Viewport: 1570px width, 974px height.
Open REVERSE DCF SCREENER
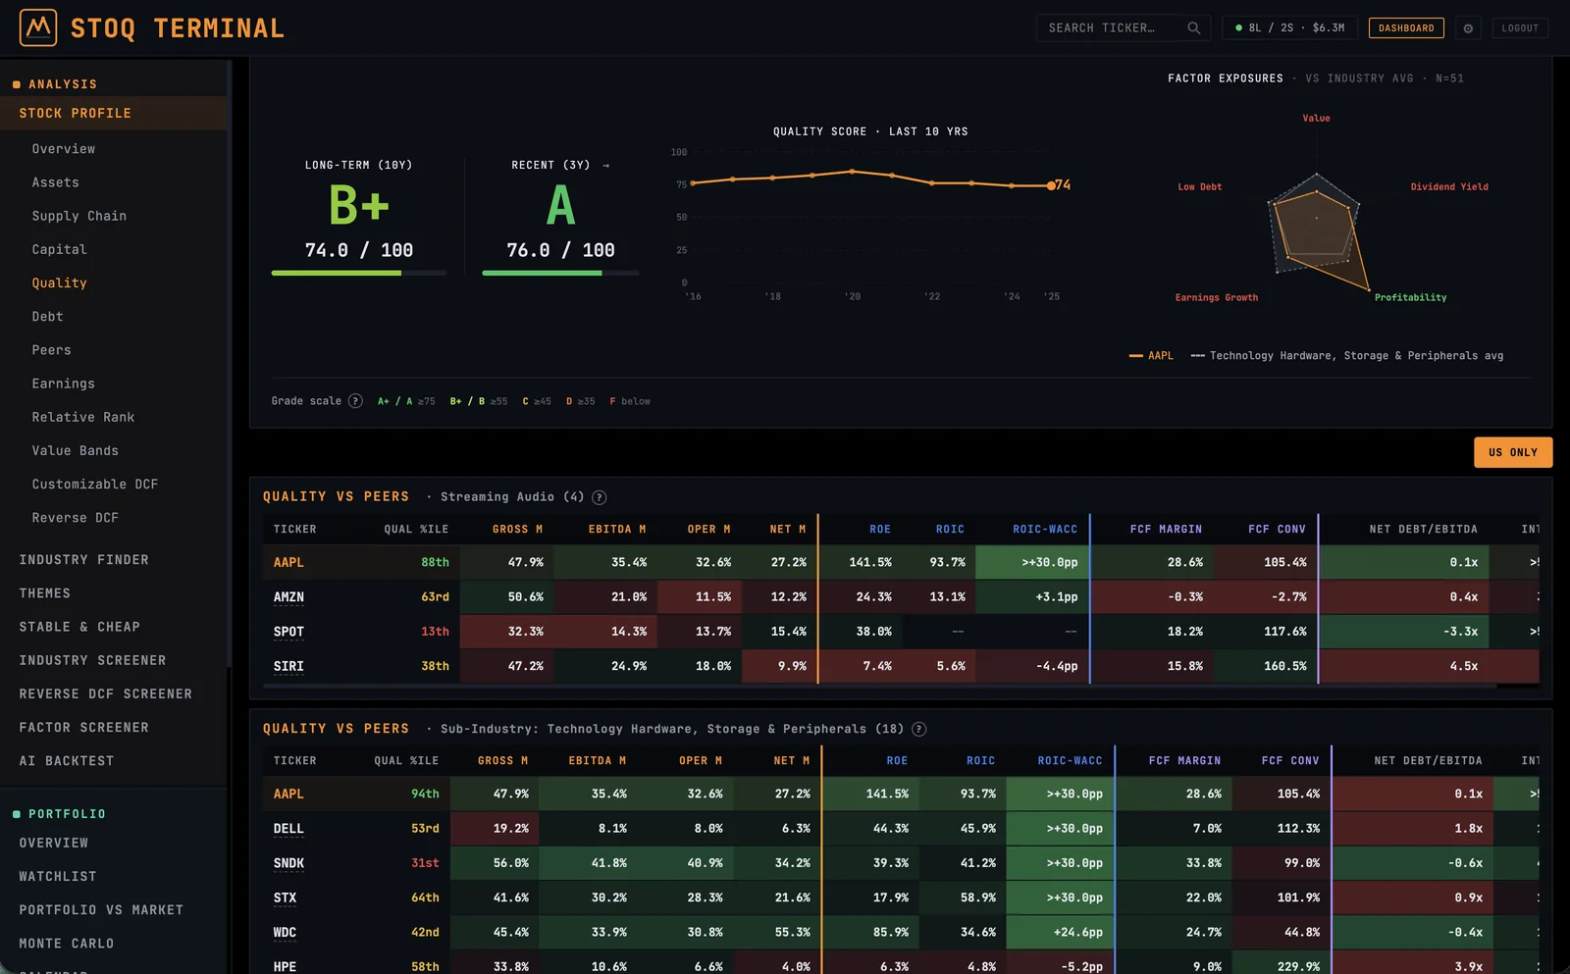[106, 693]
